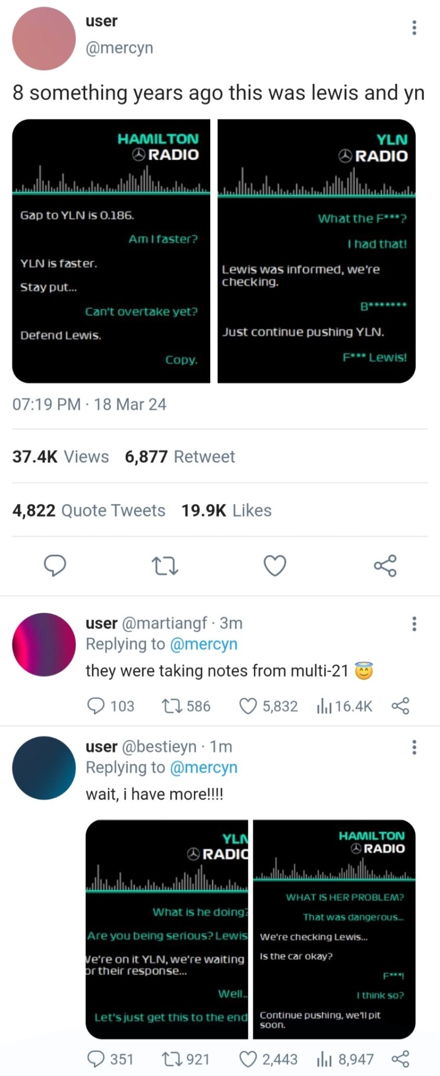Open the main tweet's three-dot menu
Image resolution: width=440 pixels, height=1076 pixels.
(414, 27)
